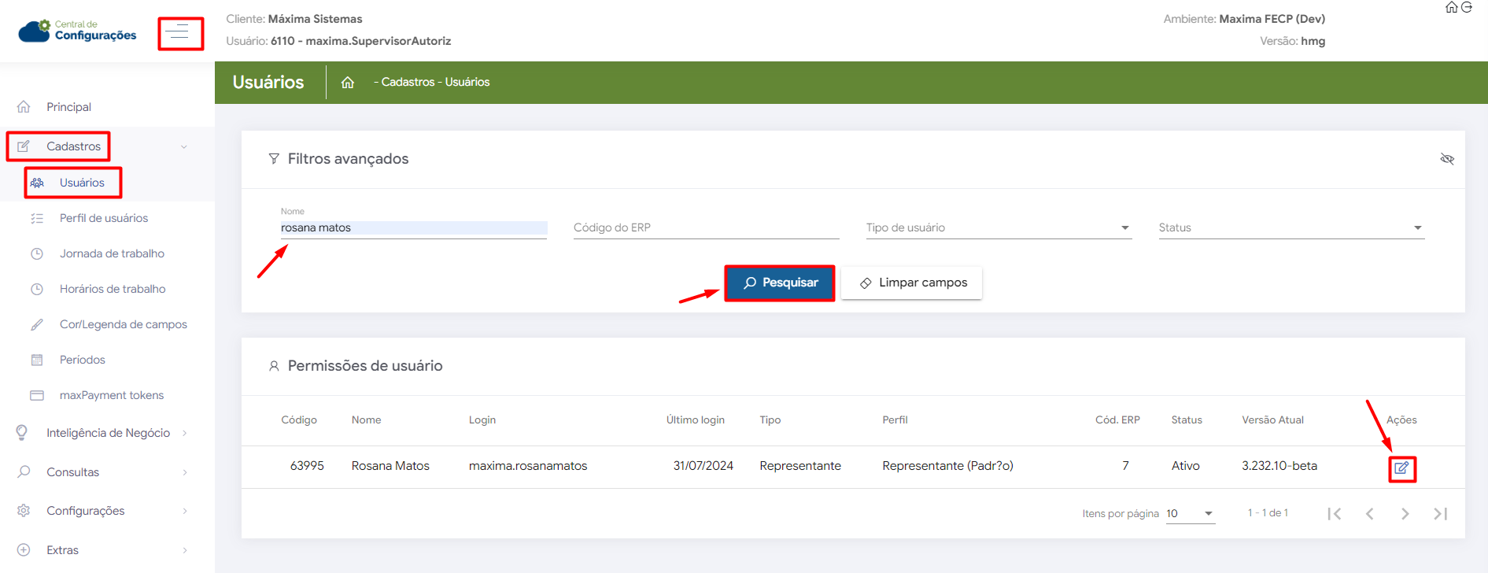Open the Status filter dropdown
1488x573 pixels.
(x=1290, y=227)
